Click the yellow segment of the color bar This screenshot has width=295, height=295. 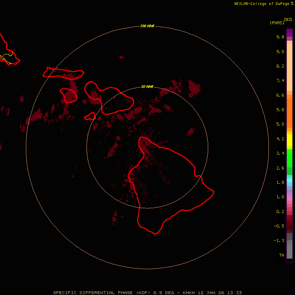[289, 140]
